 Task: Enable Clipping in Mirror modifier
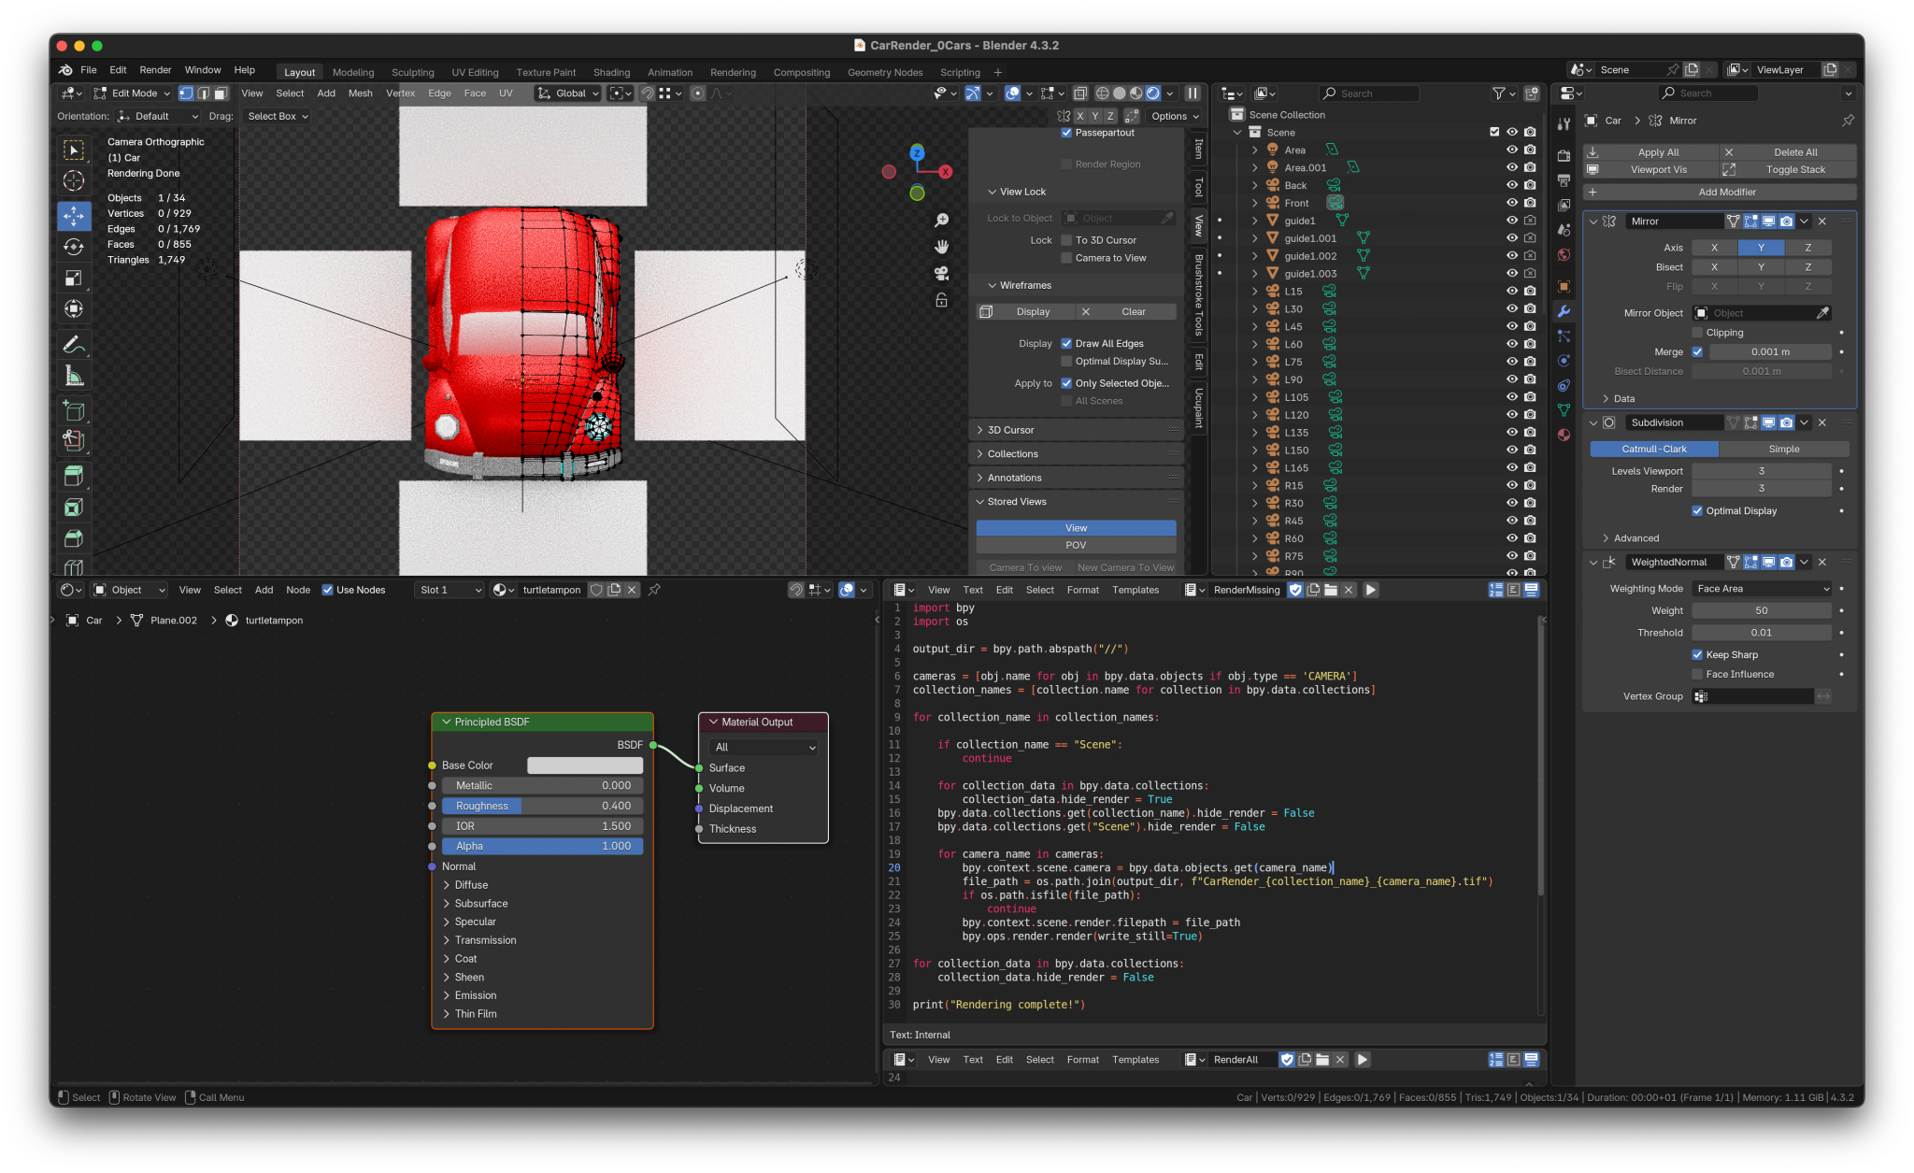click(1697, 333)
